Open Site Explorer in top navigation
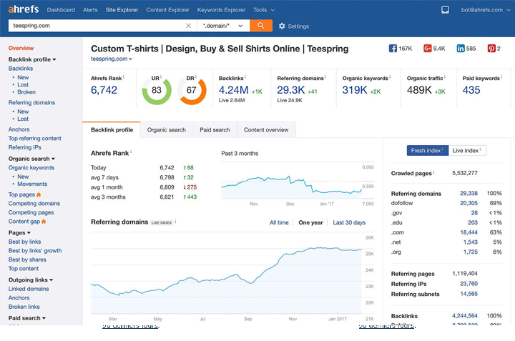The image size is (515, 341). pyautogui.click(x=122, y=10)
